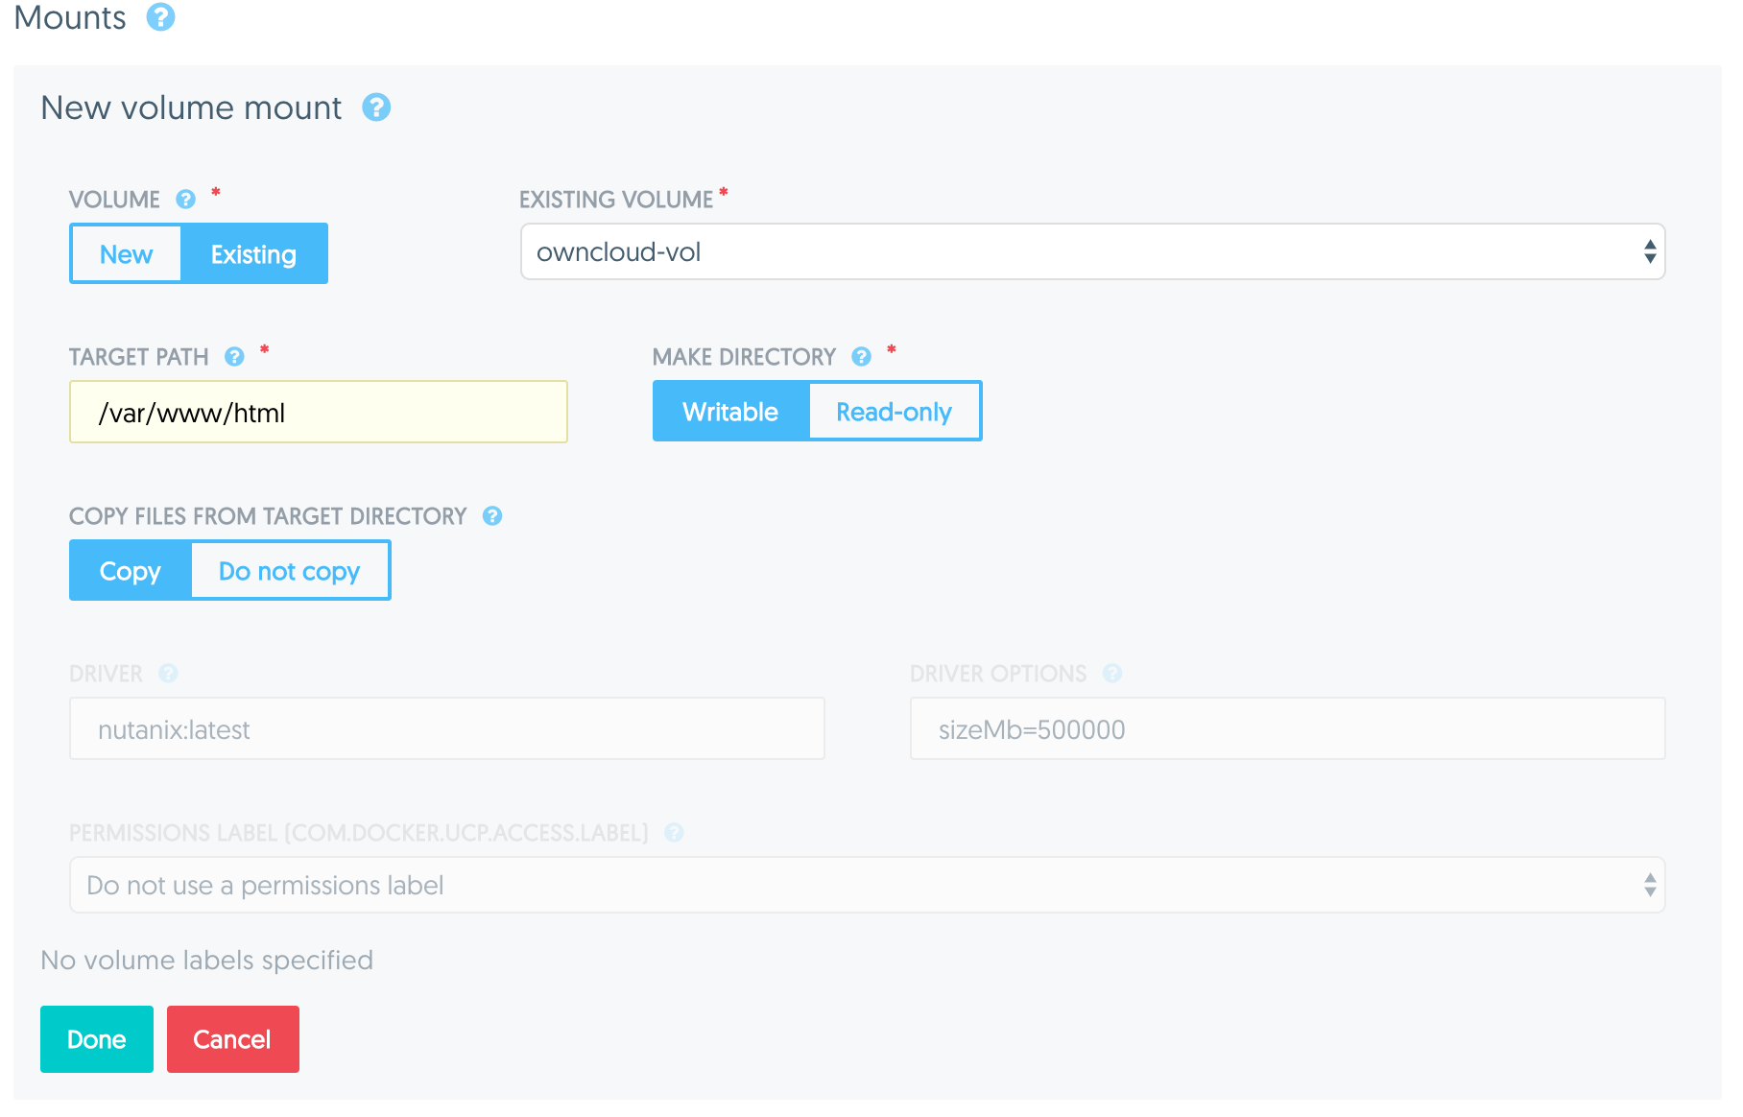The width and height of the screenshot is (1743, 1117).
Task: Click the Permissions Label help icon
Action: tap(675, 833)
